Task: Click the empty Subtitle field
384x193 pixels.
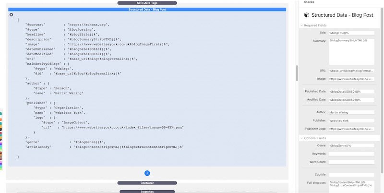Action: (x=351, y=175)
